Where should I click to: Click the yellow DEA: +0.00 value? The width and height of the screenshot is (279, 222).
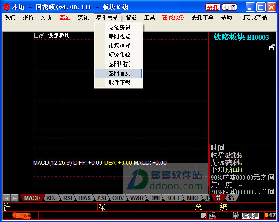[118, 163]
